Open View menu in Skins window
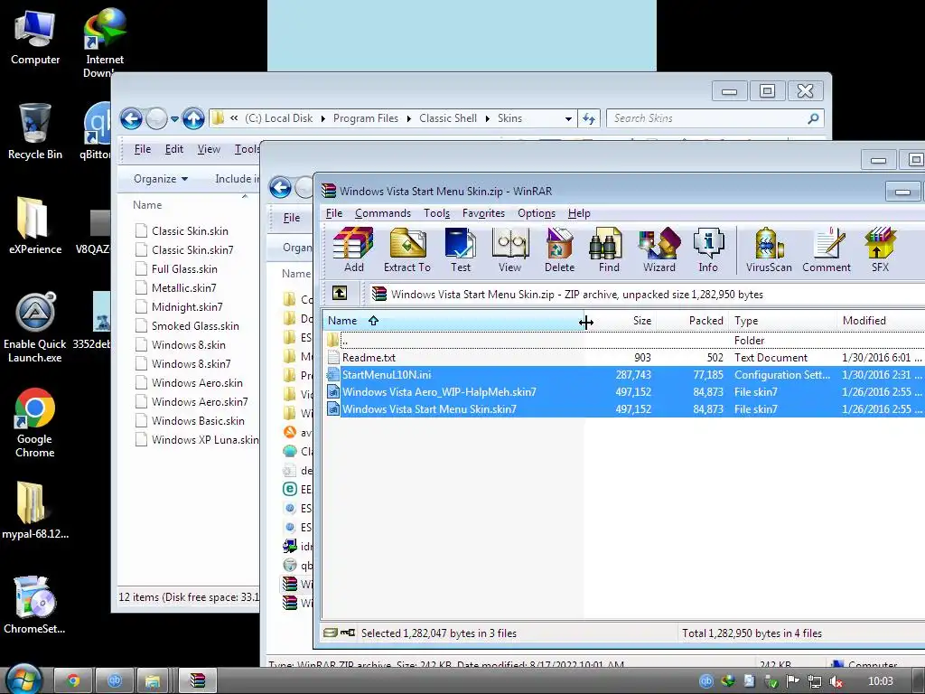Screen dimensions: 925x694 point(209,149)
